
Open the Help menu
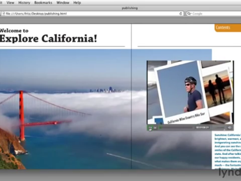[x=77, y=3]
